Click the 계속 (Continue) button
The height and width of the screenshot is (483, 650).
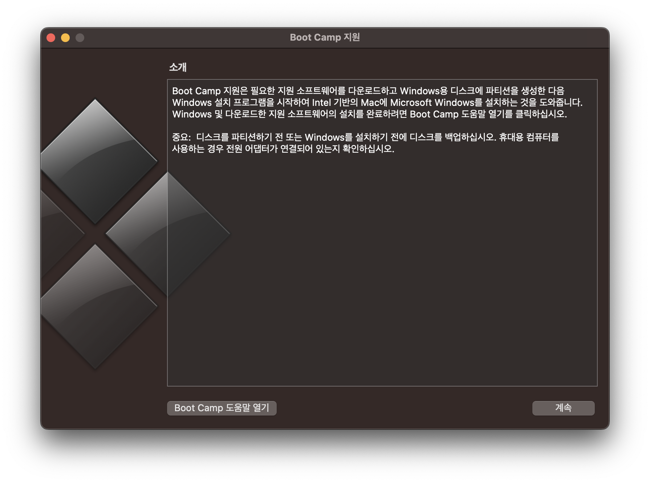pyautogui.click(x=563, y=408)
